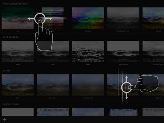Apply the Grain effect thumbnail
The width and height of the screenshot is (164, 123).
click(88, 51)
